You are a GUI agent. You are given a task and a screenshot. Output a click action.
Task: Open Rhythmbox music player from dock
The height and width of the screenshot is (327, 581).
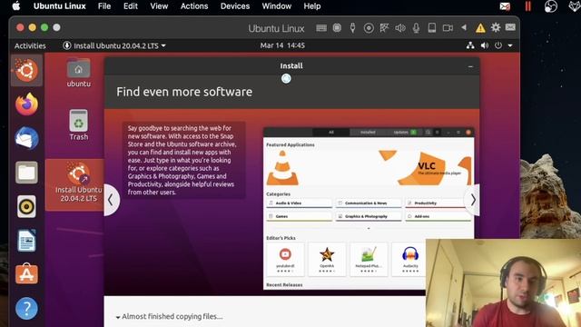pyautogui.click(x=26, y=206)
